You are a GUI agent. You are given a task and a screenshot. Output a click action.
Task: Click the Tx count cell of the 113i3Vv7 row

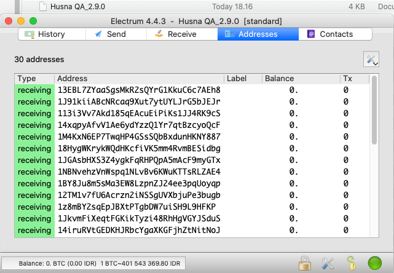click(346, 113)
